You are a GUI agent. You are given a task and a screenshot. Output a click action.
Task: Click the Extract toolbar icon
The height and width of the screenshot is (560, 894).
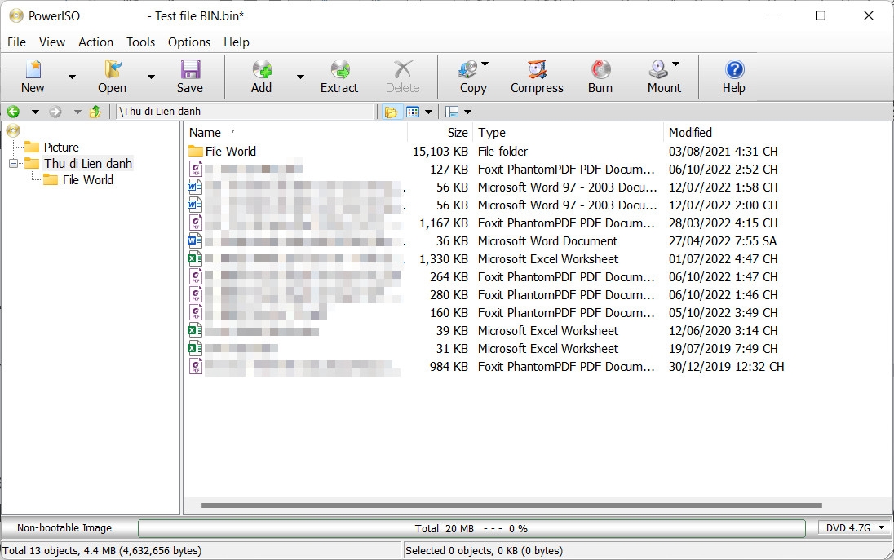point(340,69)
